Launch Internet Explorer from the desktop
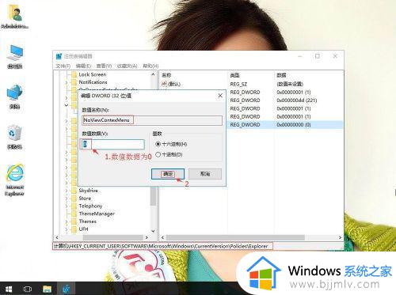 coord(15,180)
